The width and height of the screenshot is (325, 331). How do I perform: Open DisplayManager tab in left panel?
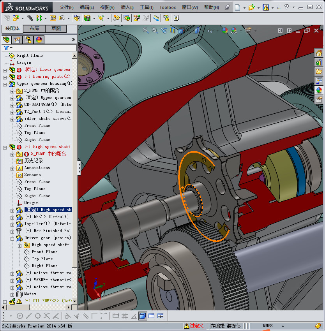39,40
